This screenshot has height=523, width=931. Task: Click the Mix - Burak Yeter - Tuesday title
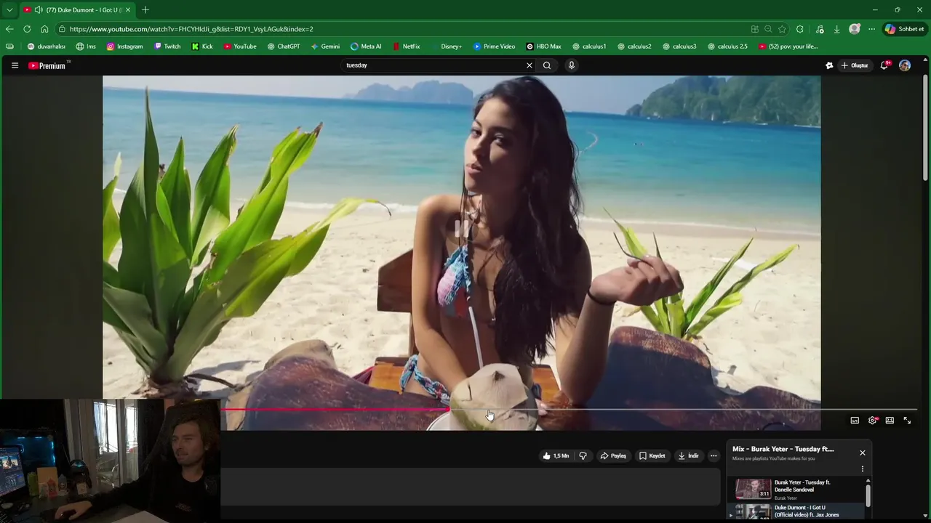coord(783,449)
